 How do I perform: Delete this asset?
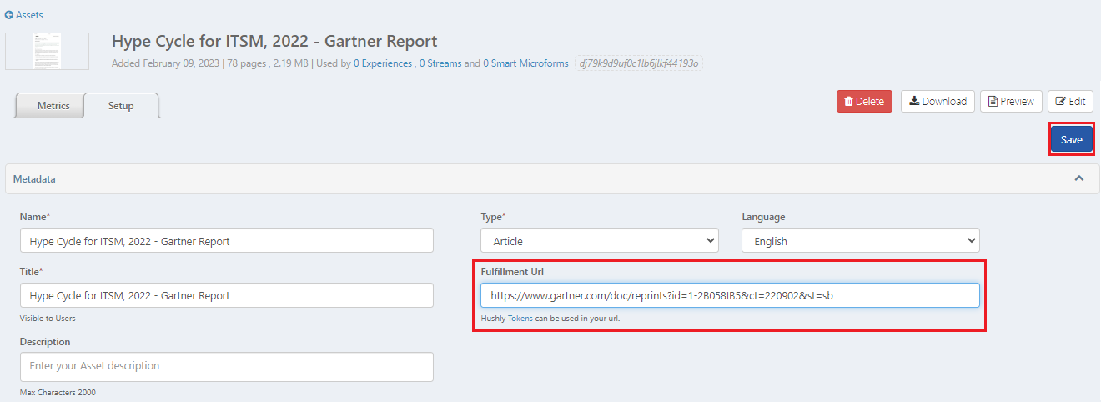coord(864,101)
